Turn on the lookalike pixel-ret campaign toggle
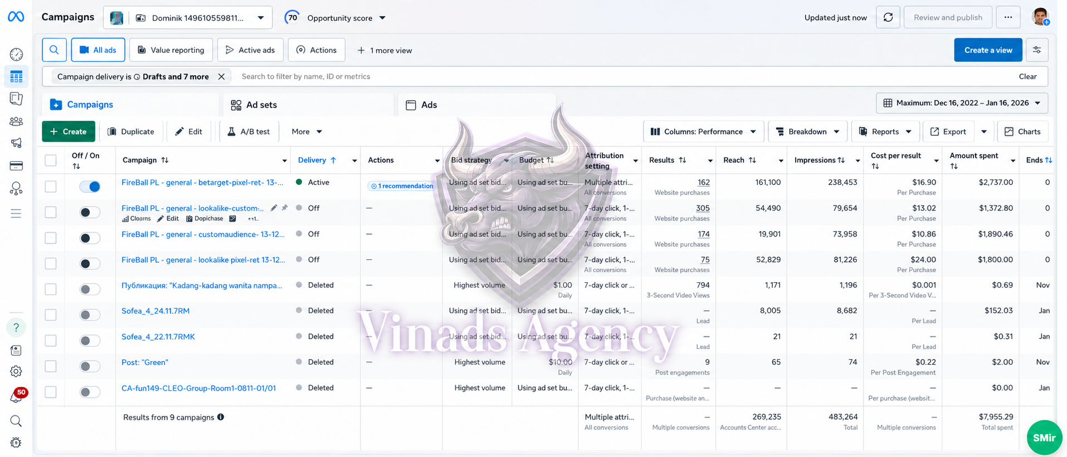The height and width of the screenshot is (457, 1067). click(x=90, y=264)
